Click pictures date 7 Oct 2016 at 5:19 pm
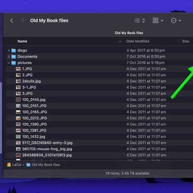193x193 pixels. point(146,63)
